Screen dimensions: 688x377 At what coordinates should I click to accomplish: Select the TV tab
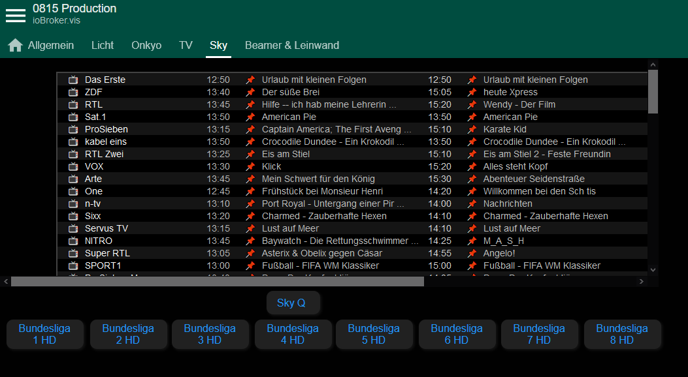coord(186,45)
